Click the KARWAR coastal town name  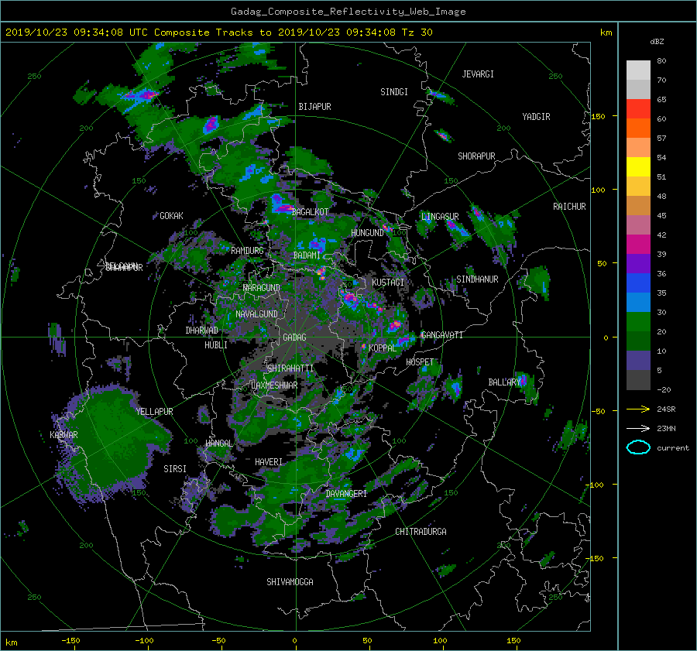(64, 435)
